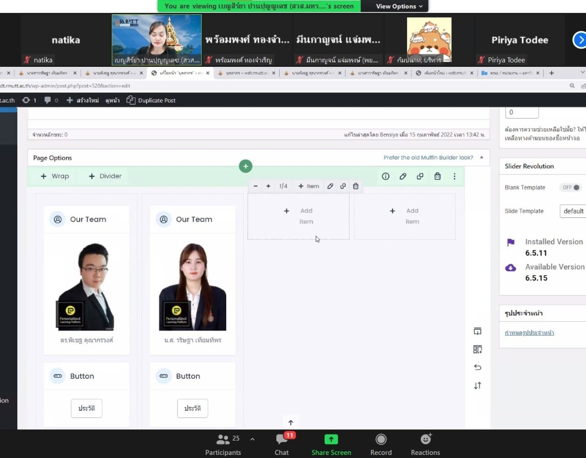
Task: Open the section info icon
Action: (385, 176)
